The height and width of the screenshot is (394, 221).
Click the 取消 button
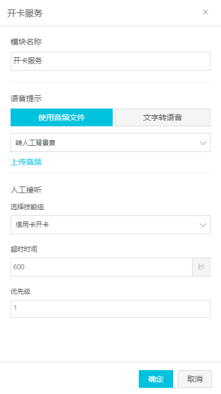pos(195,379)
